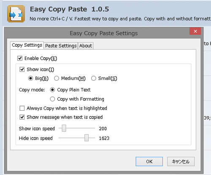Enable Always Copy when text is highlighted
This screenshot has width=211, height=175.
point(22,108)
